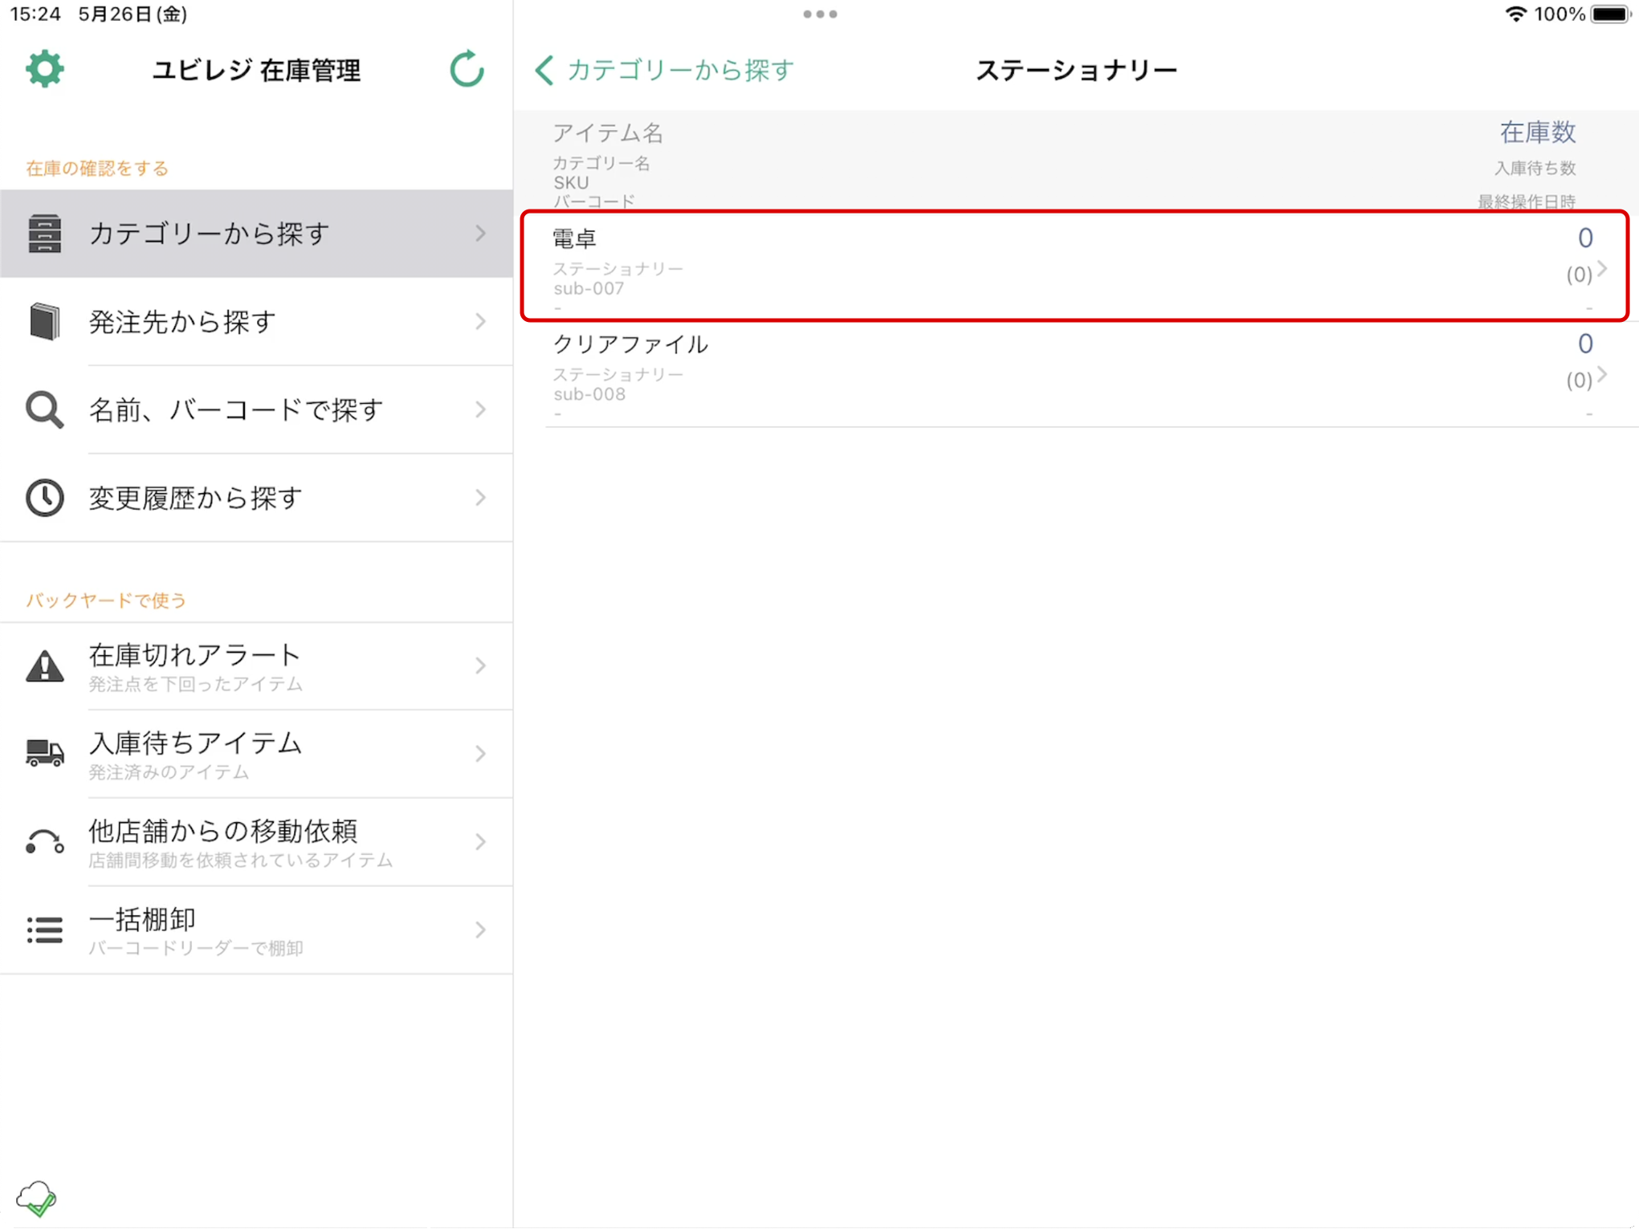This screenshot has width=1639, height=1229.
Task: Tap the warning triangle alert icon
Action: (x=44, y=666)
